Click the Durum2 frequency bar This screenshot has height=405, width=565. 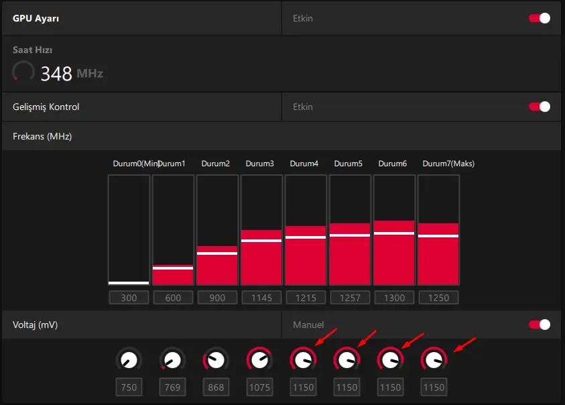coord(217,230)
